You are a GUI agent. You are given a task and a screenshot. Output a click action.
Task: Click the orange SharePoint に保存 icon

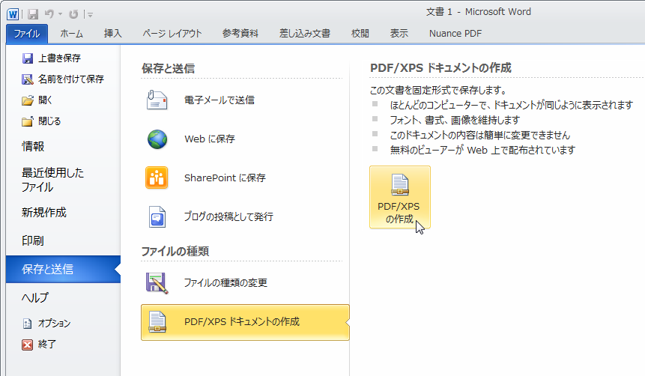tap(157, 178)
